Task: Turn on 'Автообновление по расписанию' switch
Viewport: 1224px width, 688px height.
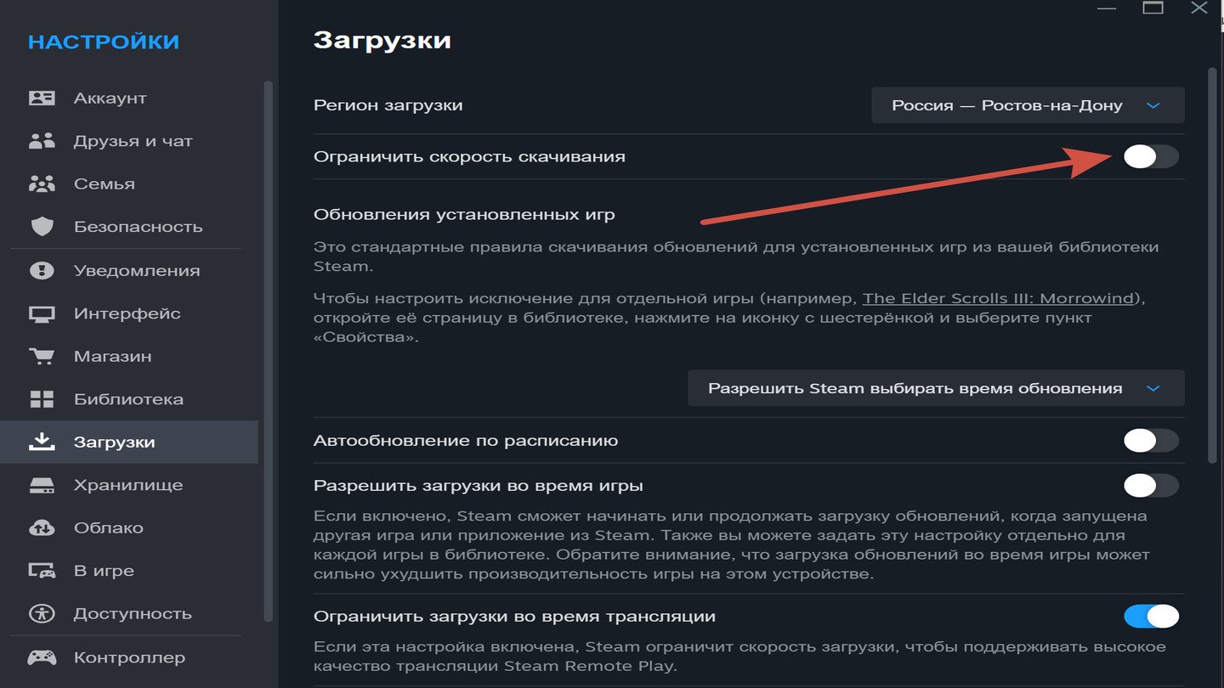Action: tap(1151, 440)
